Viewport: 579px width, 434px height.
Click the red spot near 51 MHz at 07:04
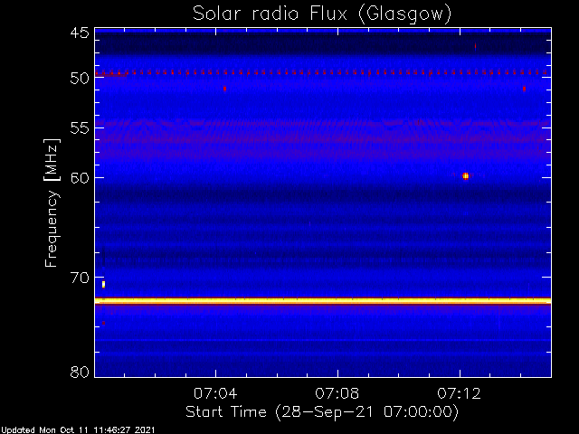[224, 89]
